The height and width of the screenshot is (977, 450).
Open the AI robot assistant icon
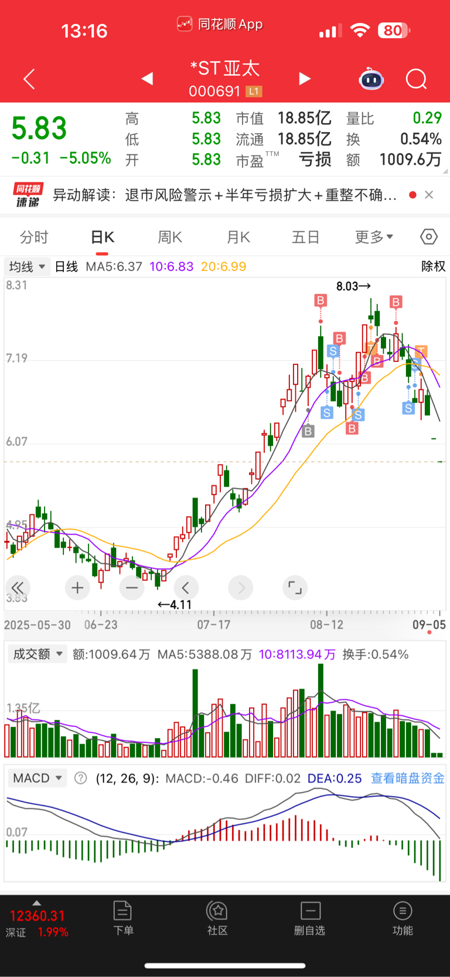[371, 79]
